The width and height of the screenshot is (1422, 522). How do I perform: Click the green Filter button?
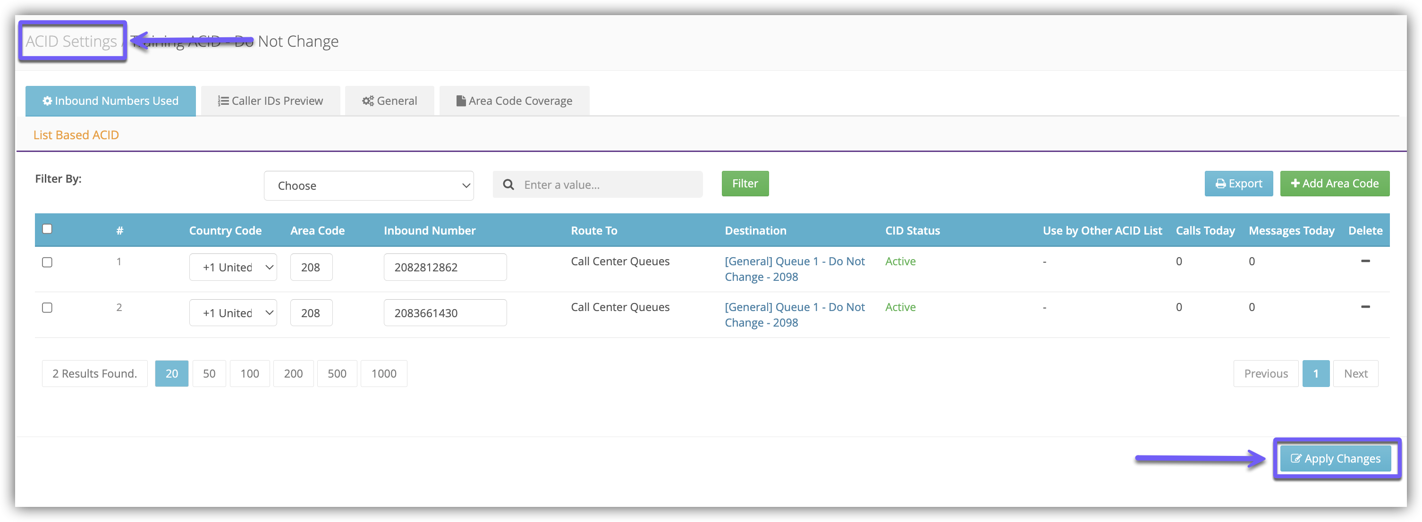[745, 184]
